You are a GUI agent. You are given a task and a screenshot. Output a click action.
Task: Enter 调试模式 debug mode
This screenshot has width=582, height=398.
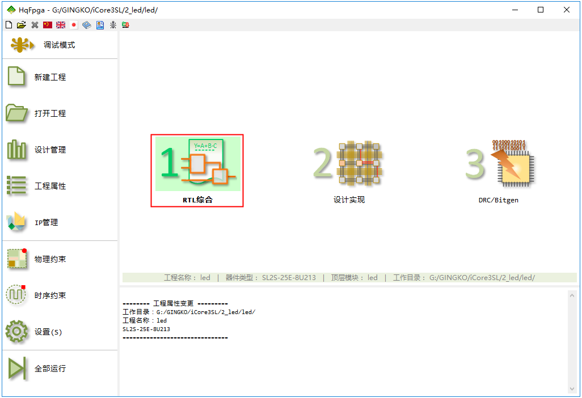(59, 45)
